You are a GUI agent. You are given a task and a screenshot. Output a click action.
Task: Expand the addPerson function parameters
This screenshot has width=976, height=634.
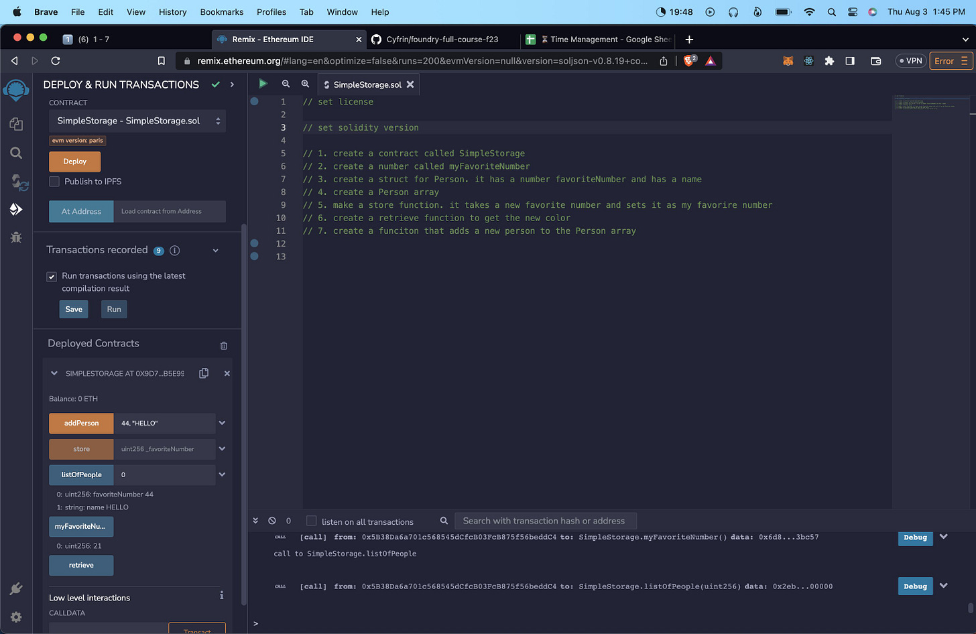pos(222,423)
